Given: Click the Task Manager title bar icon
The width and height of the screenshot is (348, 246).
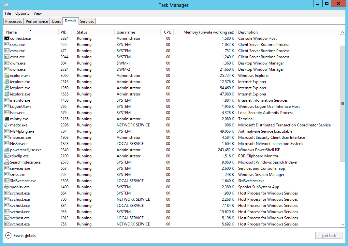Looking at the screenshot, I should (x=6, y=5).
